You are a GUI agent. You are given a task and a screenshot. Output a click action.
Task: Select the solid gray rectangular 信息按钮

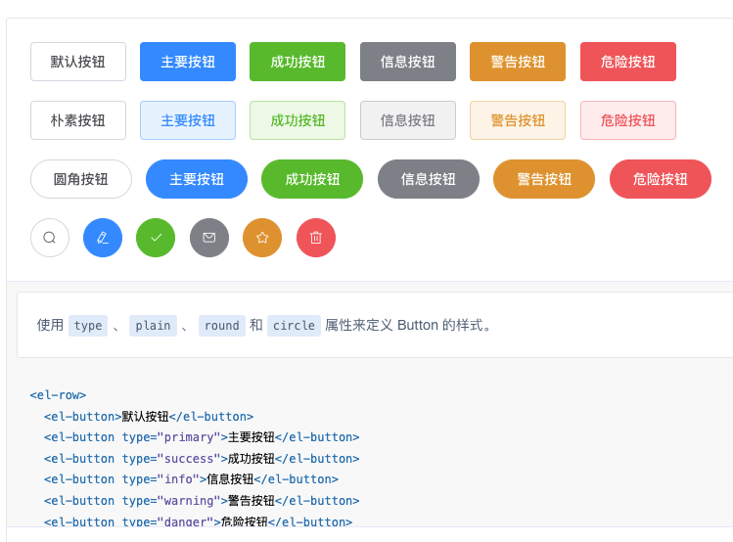pyautogui.click(x=408, y=62)
